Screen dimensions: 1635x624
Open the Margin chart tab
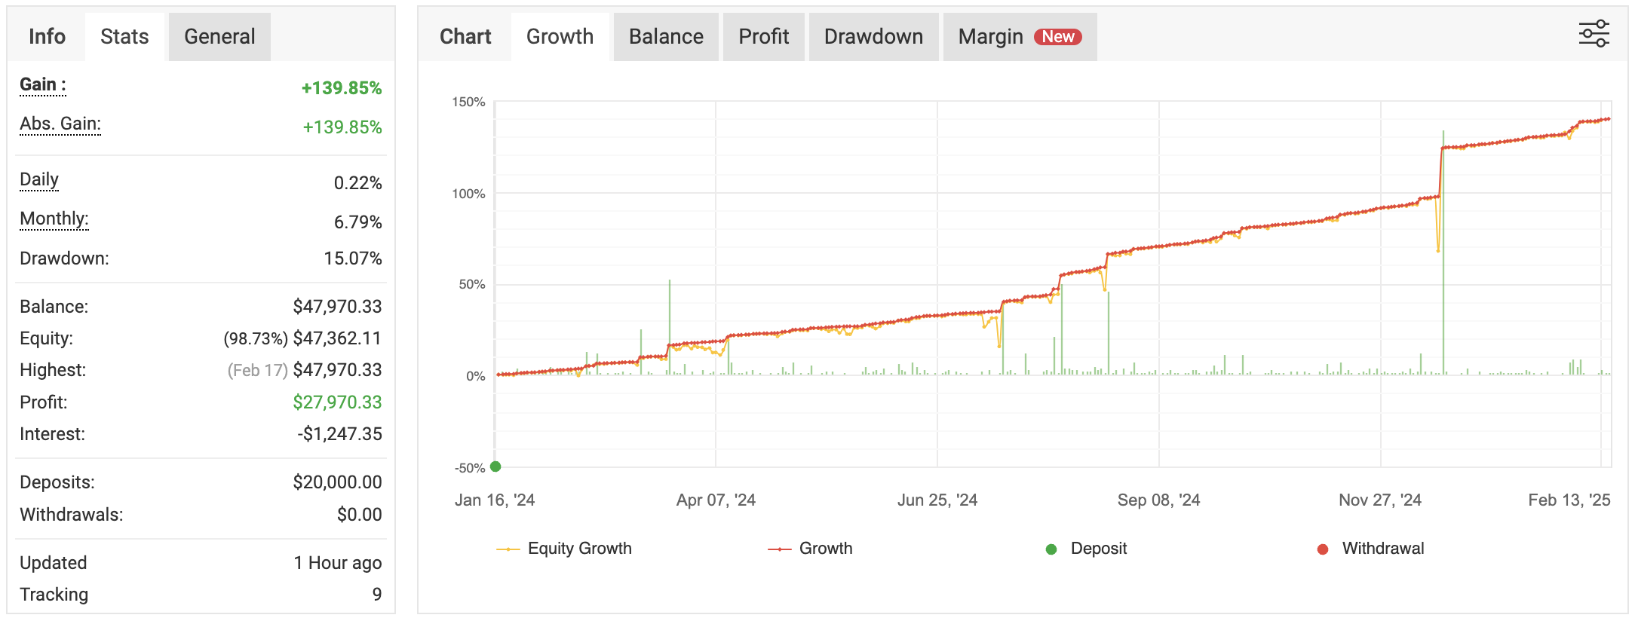(x=990, y=37)
